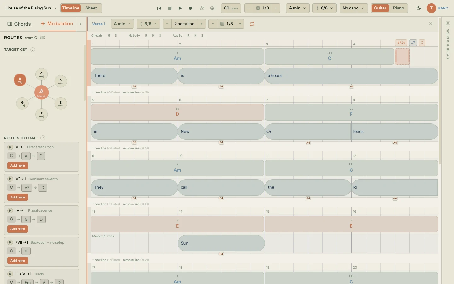Skip to the beginning with the rewind icon

click(159, 8)
